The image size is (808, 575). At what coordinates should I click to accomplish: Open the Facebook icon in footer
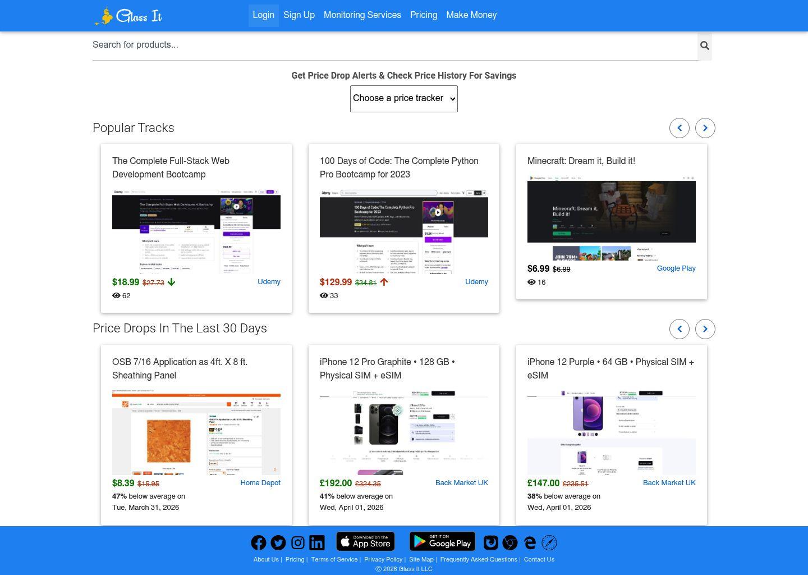[x=258, y=542]
